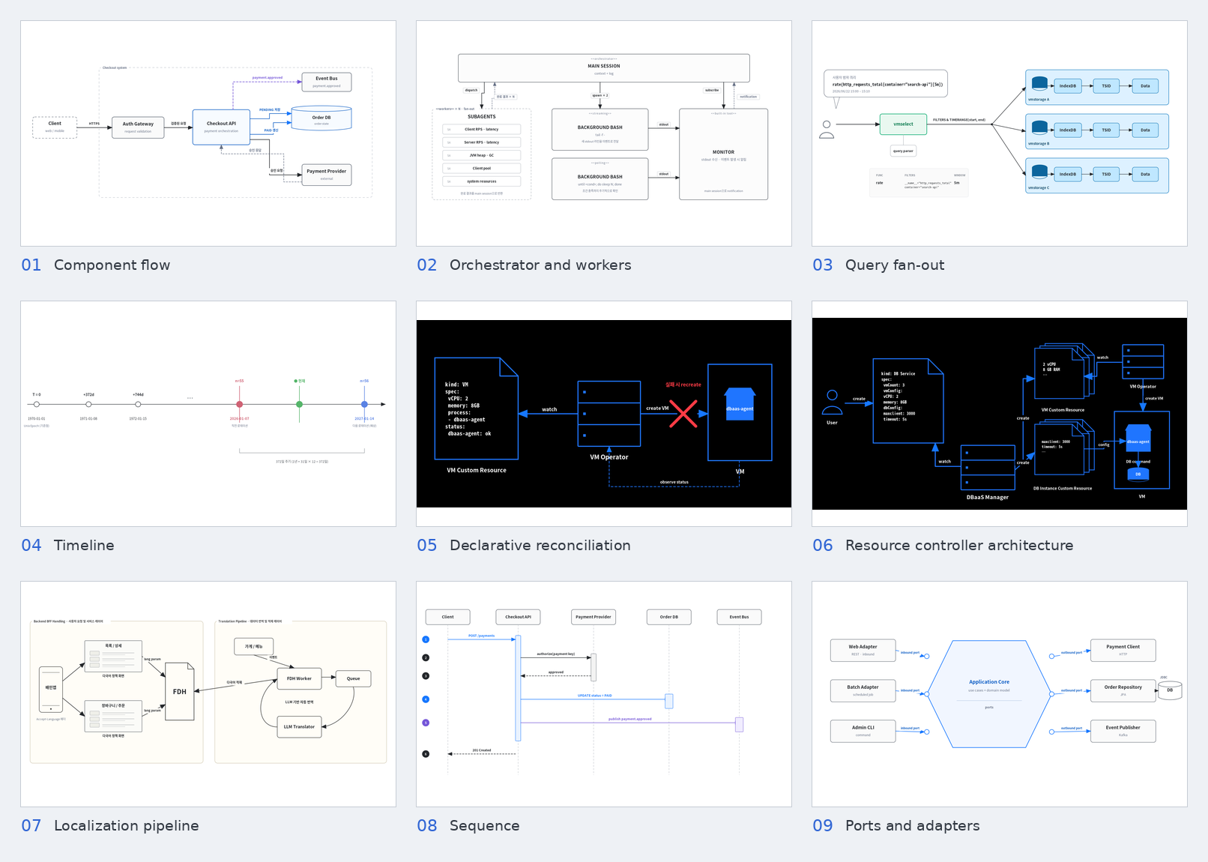Click the red X icon in Declarative reconciliation
This screenshot has width=1208, height=862.
pyautogui.click(x=683, y=413)
